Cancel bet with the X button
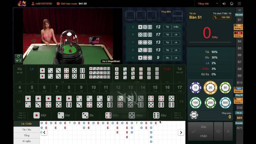The height and width of the screenshot is (144, 256). tap(228, 131)
